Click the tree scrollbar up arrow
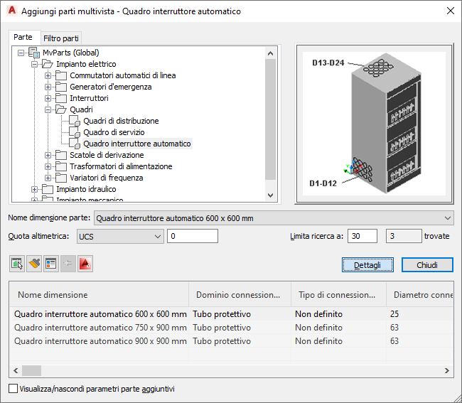462x403 pixels. click(x=270, y=53)
